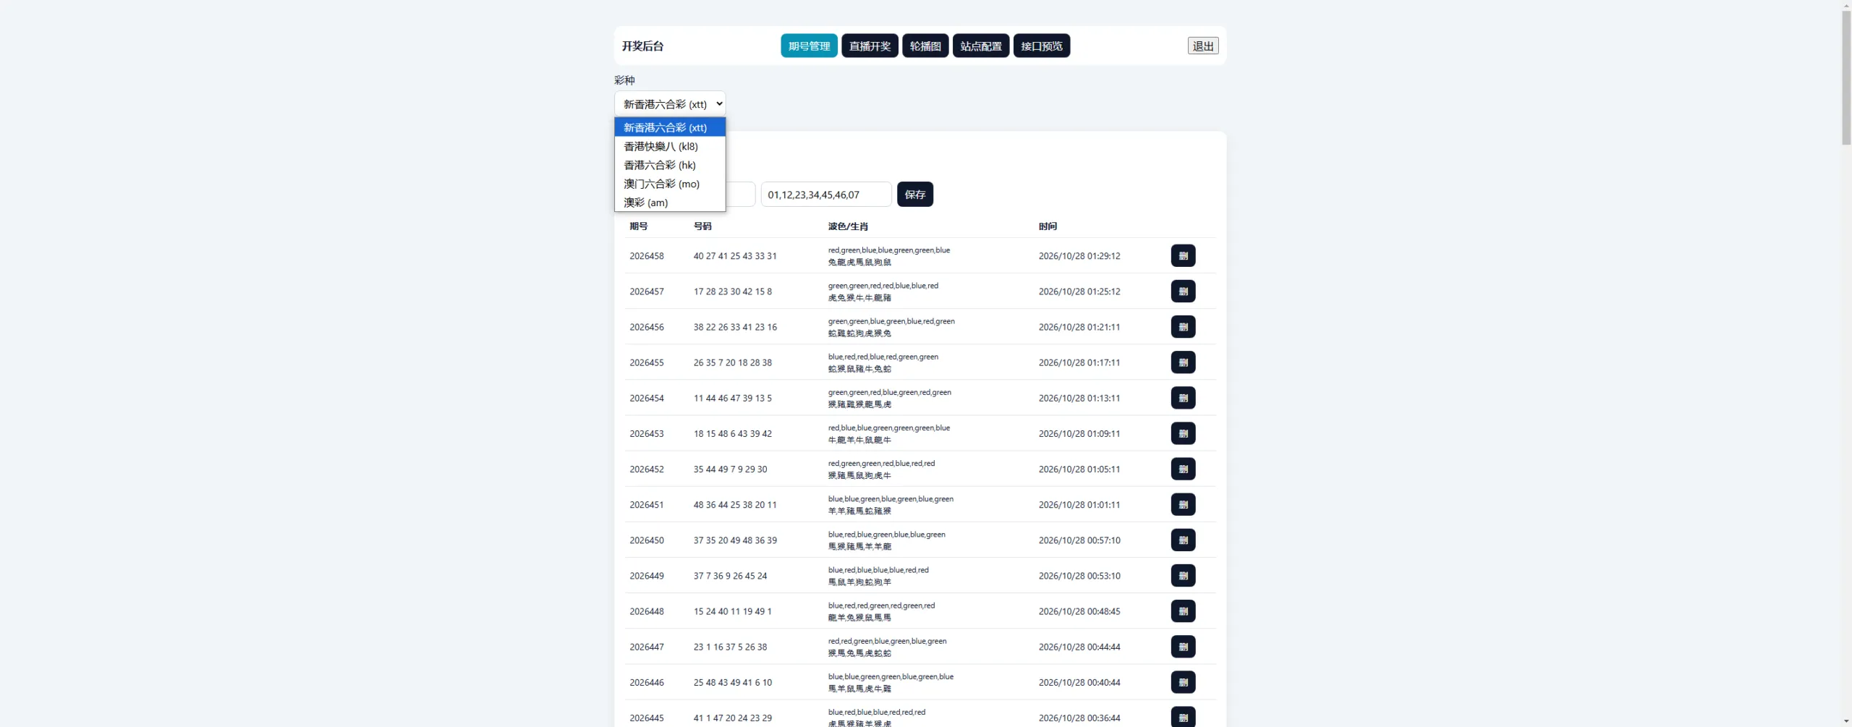The width and height of the screenshot is (1852, 727).
Task: Delete the row for period 2026451
Action: click(x=1183, y=503)
